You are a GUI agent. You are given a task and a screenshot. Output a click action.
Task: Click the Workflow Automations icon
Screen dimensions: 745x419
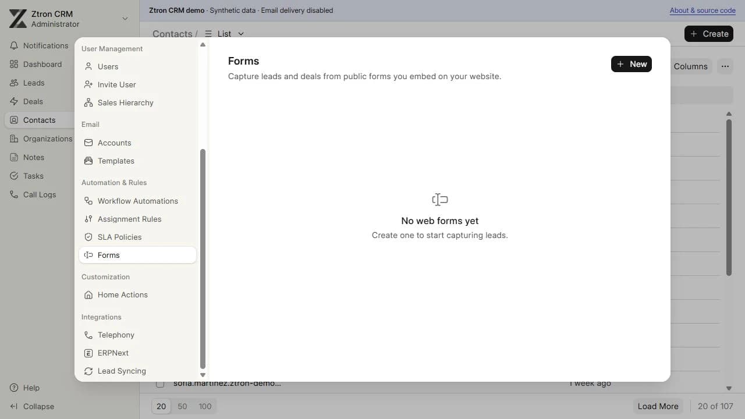tap(88, 201)
